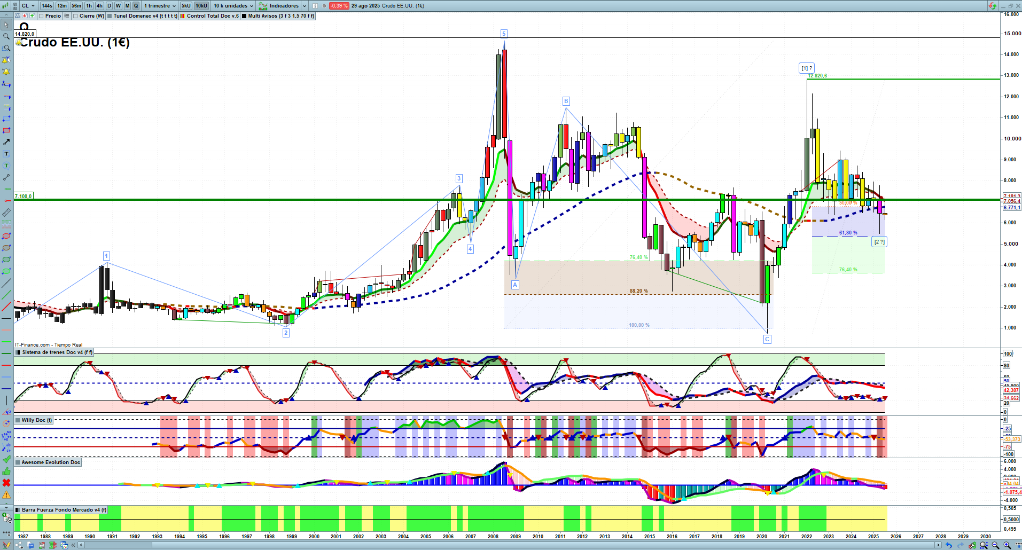
Task: Select the segment line tool
Action: [x=6, y=177]
